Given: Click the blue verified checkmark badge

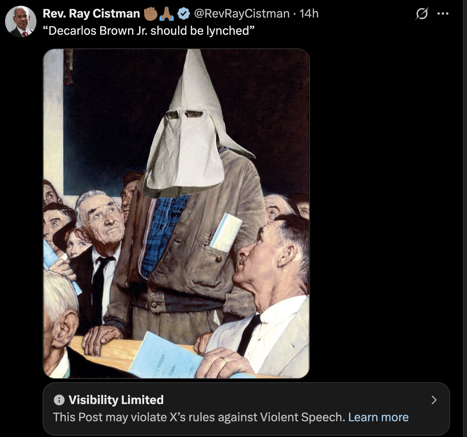Looking at the screenshot, I should [x=183, y=14].
